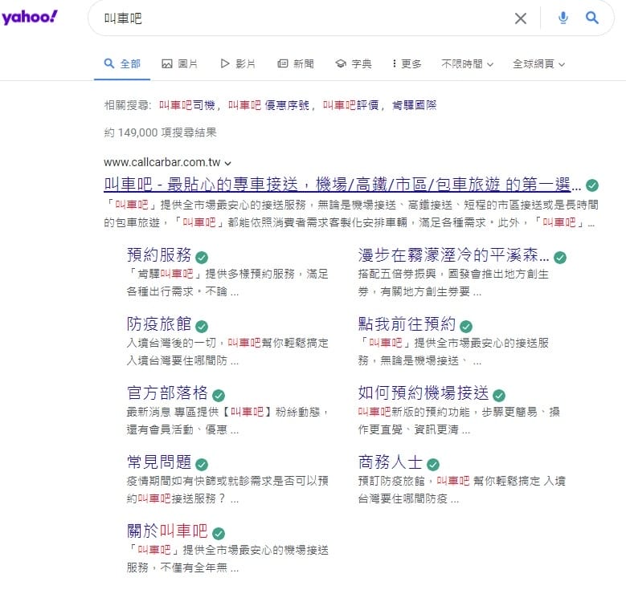This screenshot has height=602, width=626.
Task: Click verified checkmark beside 如何預約機場接送
Action: pos(499,396)
